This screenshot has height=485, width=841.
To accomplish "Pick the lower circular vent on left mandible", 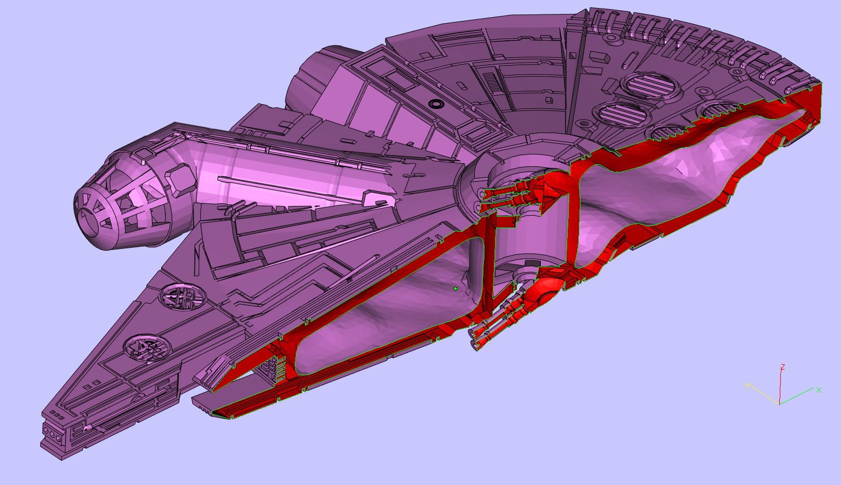I will tap(147, 349).
